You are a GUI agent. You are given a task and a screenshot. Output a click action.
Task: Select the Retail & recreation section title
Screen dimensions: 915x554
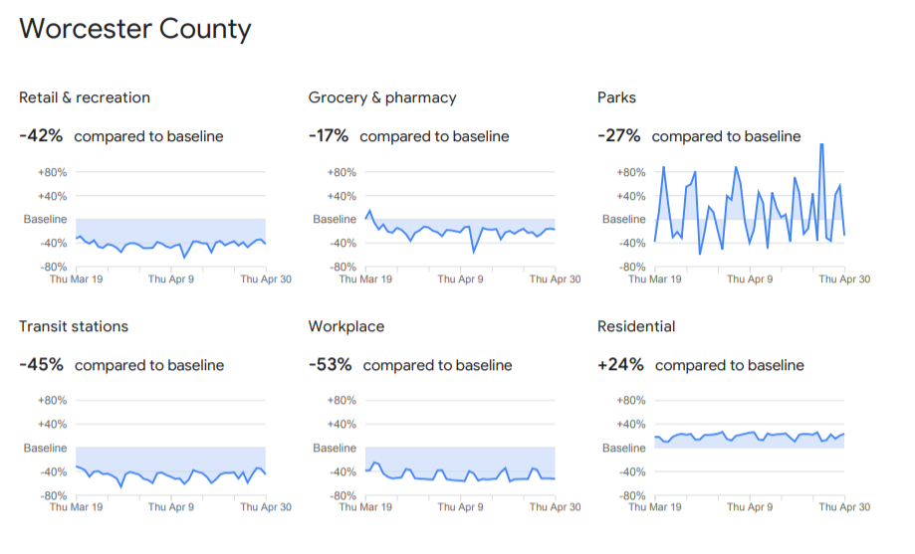tap(85, 97)
